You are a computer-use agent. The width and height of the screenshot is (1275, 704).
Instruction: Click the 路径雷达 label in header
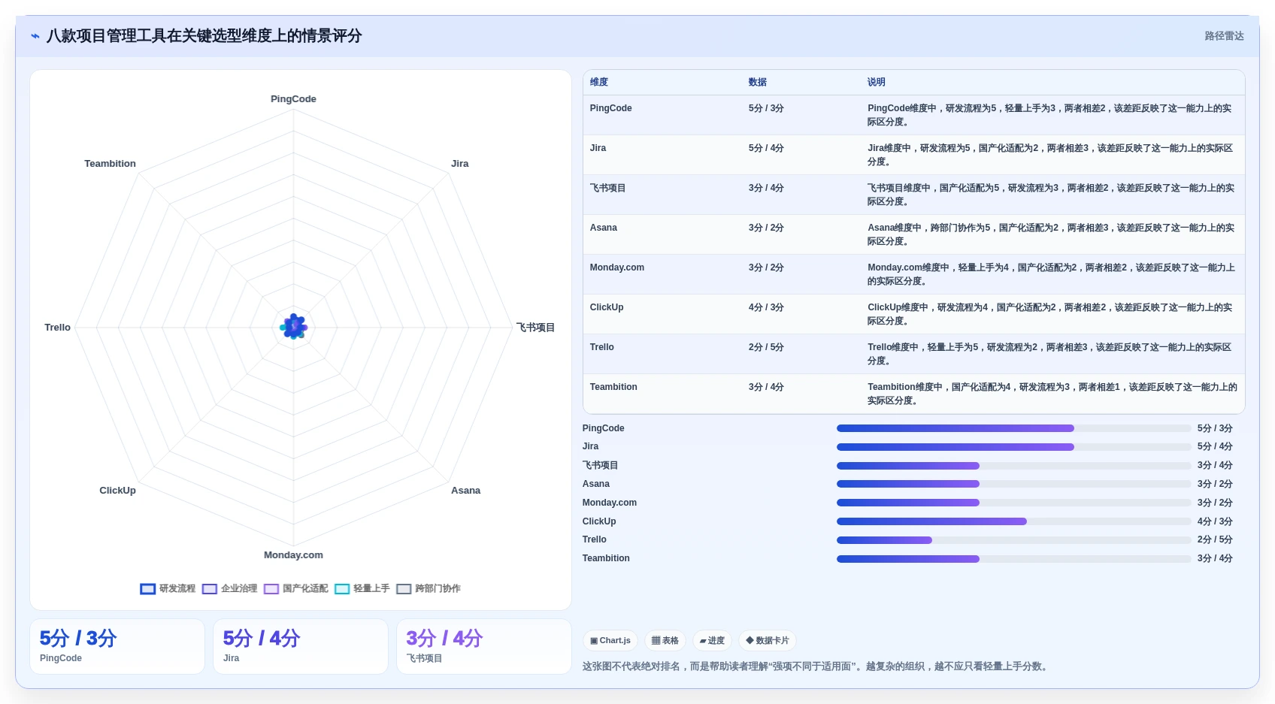pyautogui.click(x=1224, y=36)
